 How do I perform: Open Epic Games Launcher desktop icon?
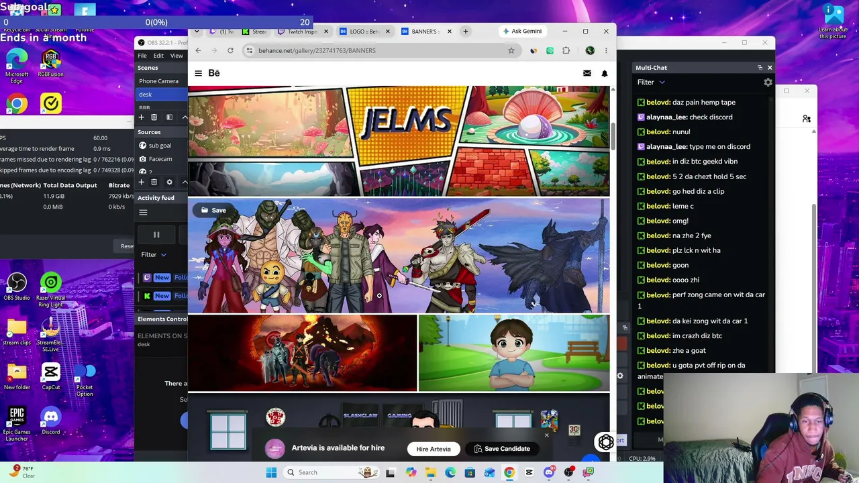(17, 424)
